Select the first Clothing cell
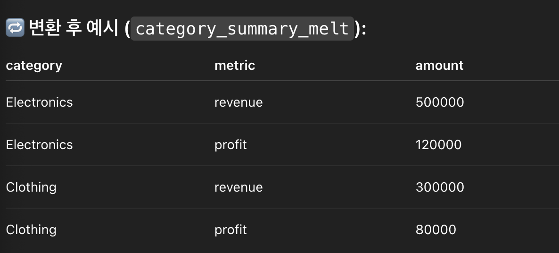Viewport: 559px width, 253px height. coord(32,188)
